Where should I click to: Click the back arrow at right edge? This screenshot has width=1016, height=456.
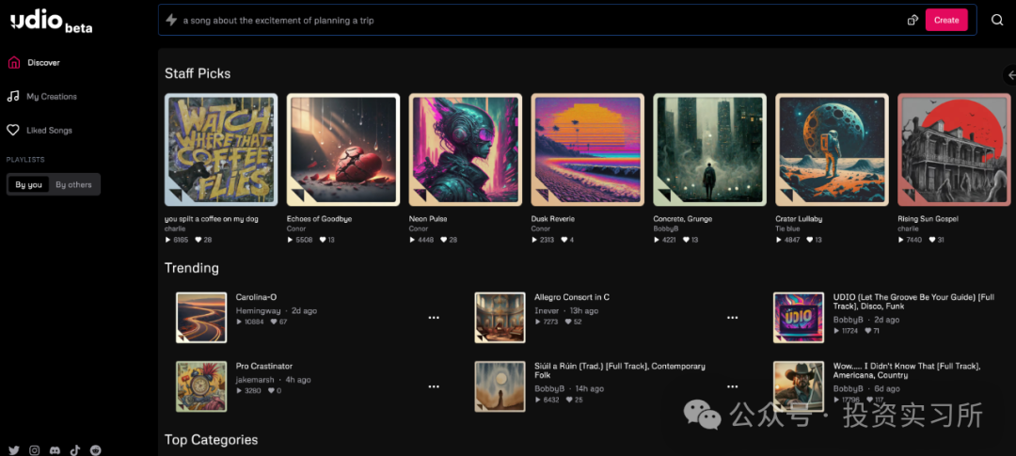(1010, 75)
